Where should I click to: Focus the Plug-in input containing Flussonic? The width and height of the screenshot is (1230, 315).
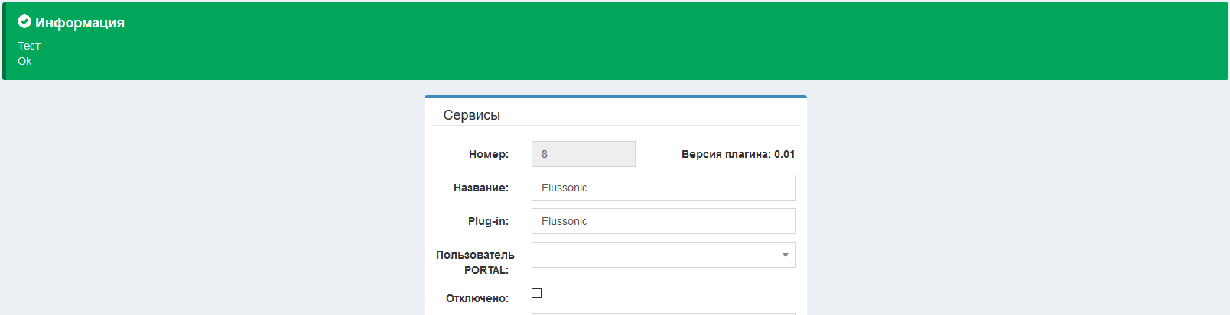662,221
